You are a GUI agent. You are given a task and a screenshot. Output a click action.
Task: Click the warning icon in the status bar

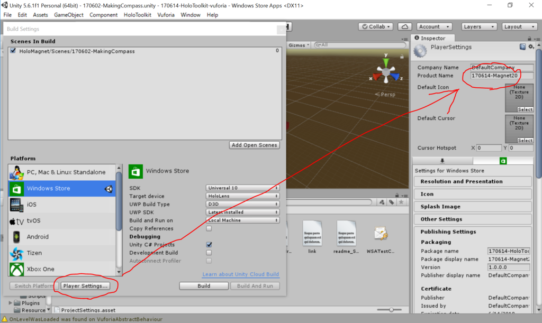click(4, 319)
